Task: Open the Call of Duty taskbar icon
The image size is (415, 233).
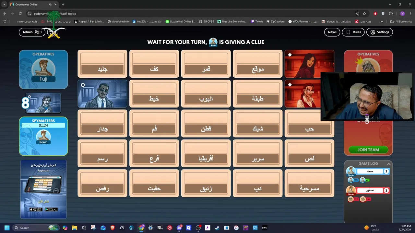Action: click(160, 228)
